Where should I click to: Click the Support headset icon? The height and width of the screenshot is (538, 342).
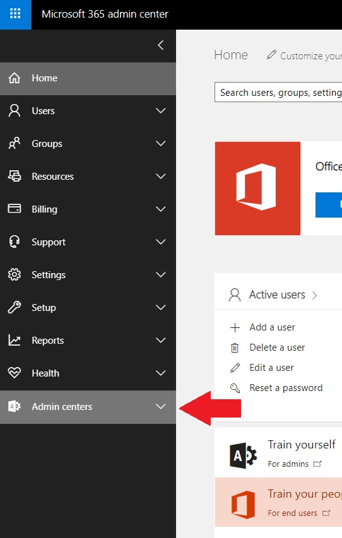(14, 242)
